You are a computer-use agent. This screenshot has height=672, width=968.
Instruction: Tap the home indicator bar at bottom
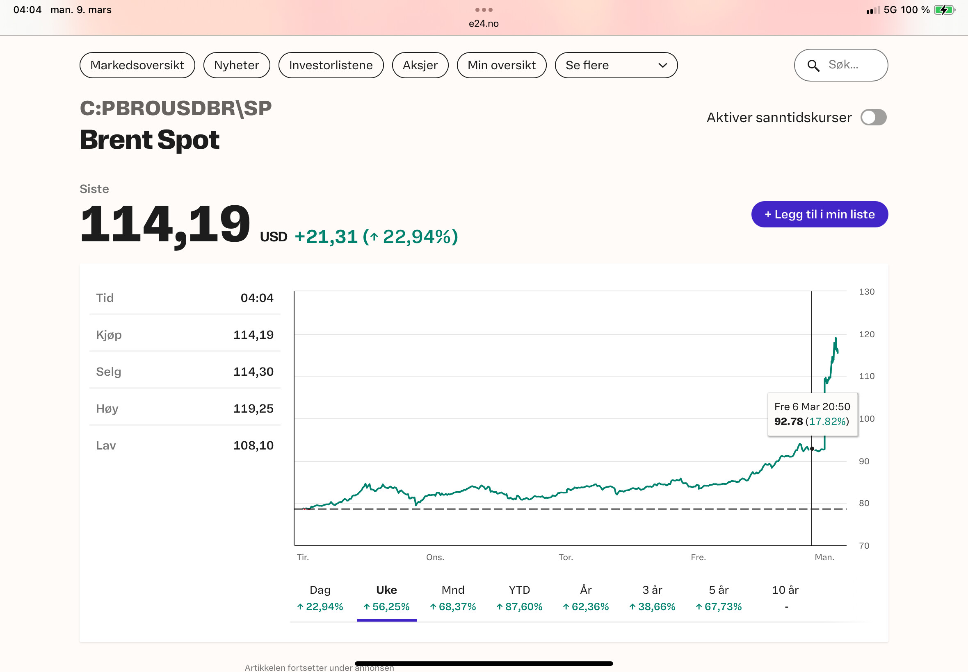tap(483, 663)
